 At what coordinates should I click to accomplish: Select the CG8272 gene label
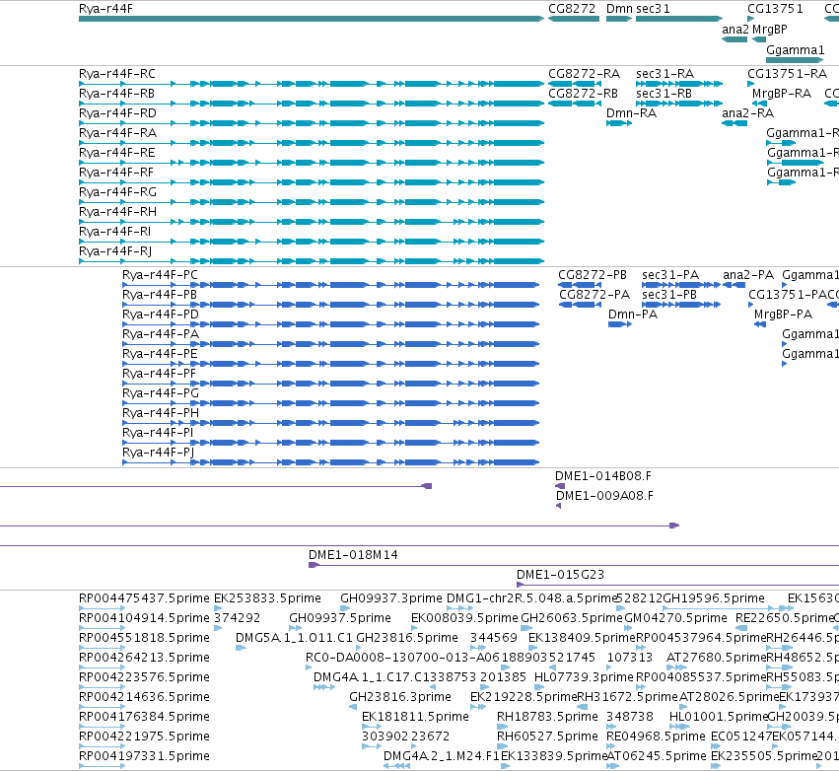(572, 9)
